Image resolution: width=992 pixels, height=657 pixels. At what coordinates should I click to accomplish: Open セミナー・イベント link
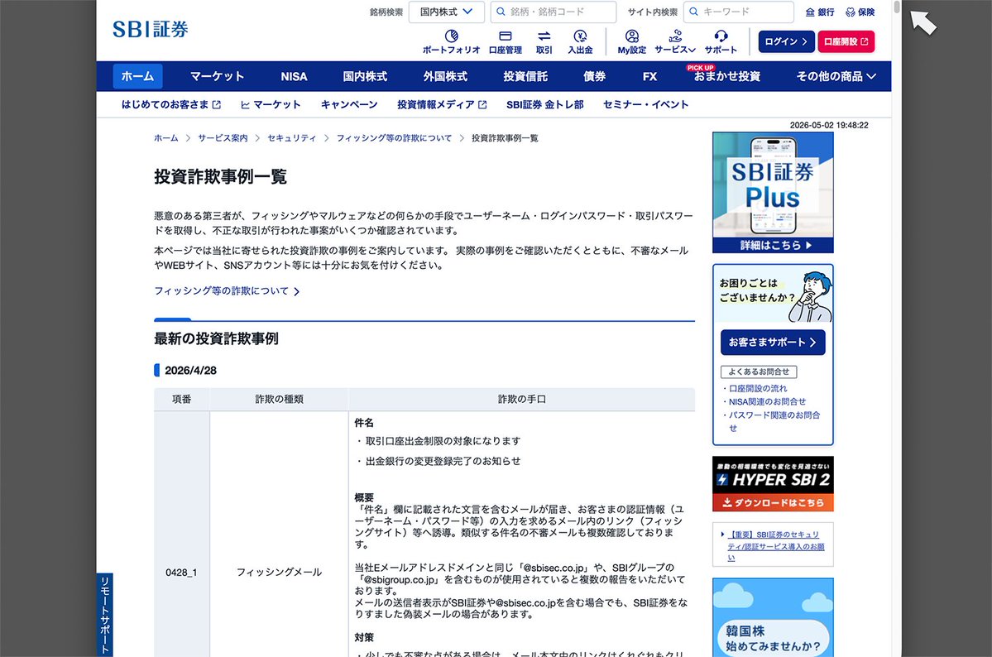(645, 104)
